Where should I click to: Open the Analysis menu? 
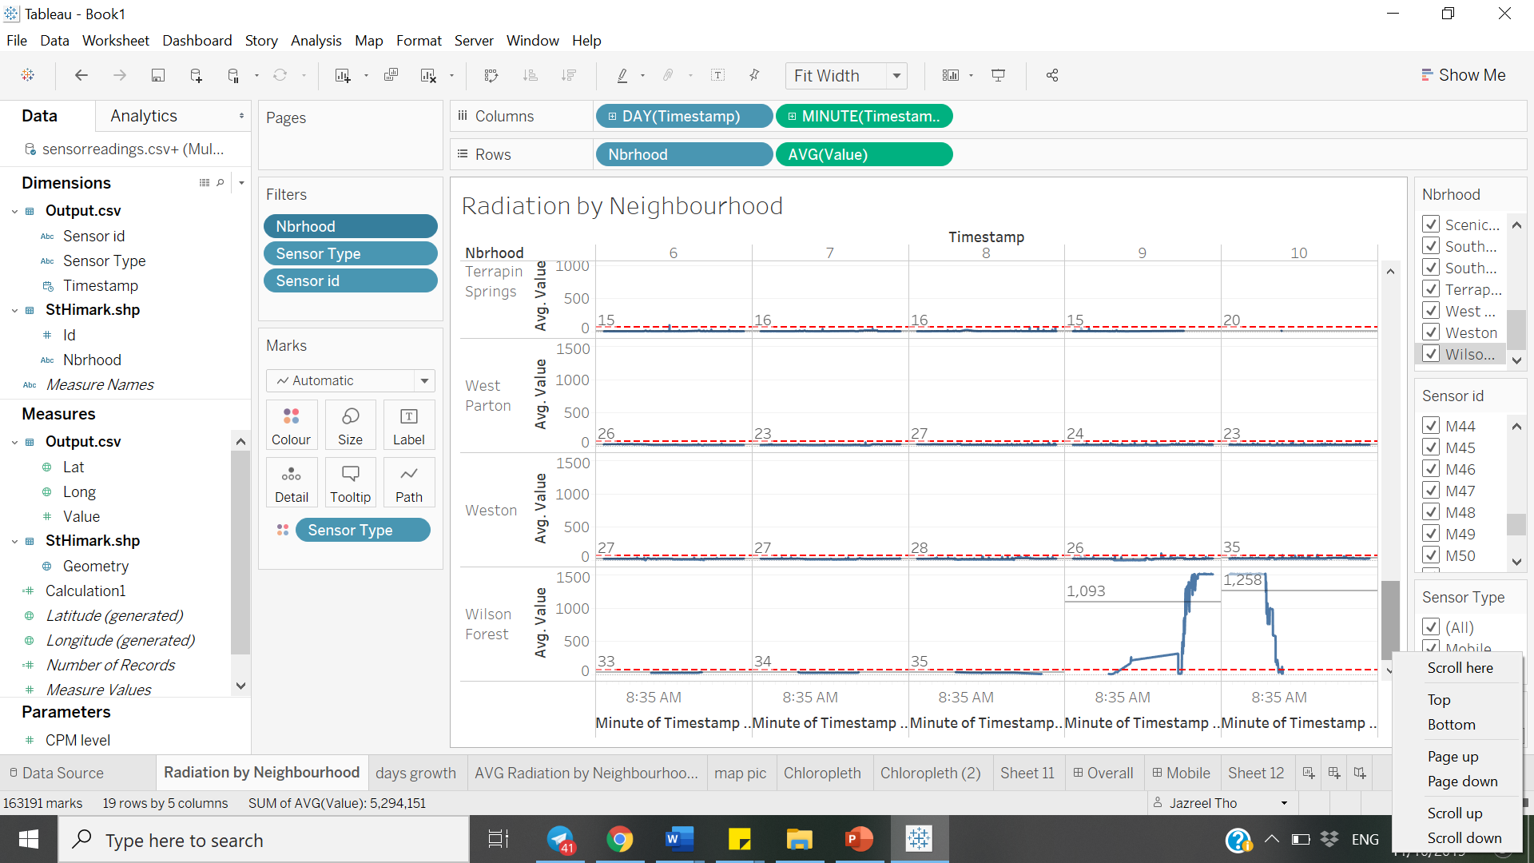(316, 40)
